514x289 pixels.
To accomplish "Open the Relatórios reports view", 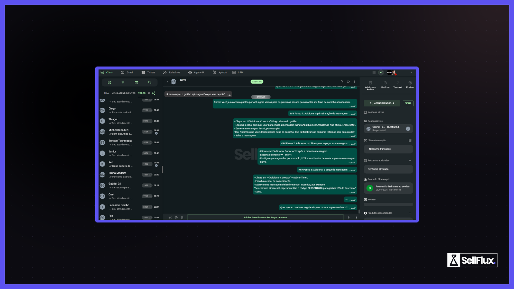I will click(x=172, y=72).
